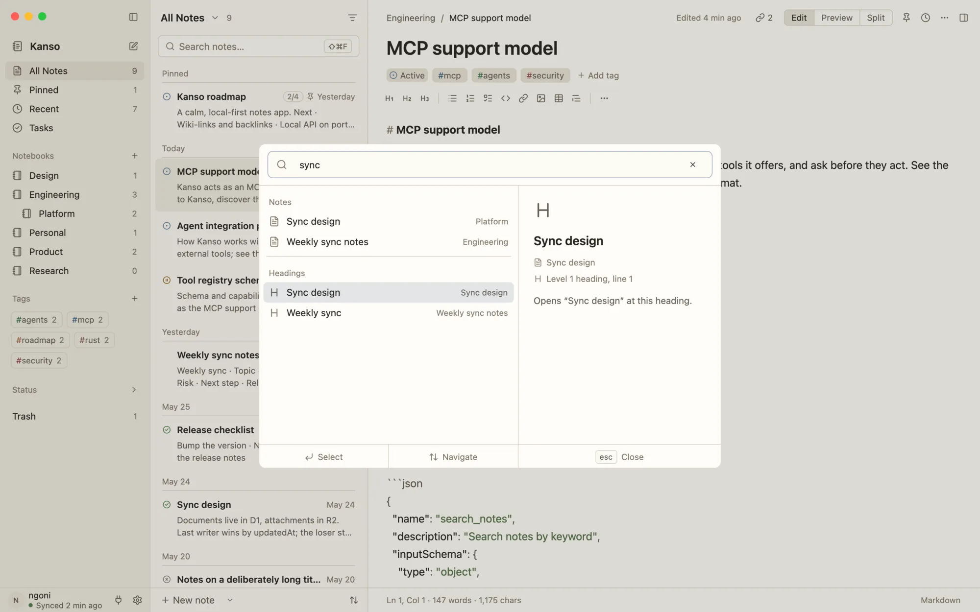Insert a hyperlink from the toolbar
This screenshot has height=612, width=980.
tap(523, 98)
